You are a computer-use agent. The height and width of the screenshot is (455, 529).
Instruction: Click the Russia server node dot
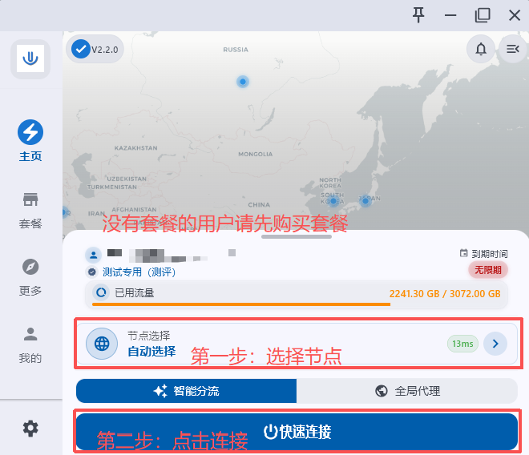[x=243, y=82]
